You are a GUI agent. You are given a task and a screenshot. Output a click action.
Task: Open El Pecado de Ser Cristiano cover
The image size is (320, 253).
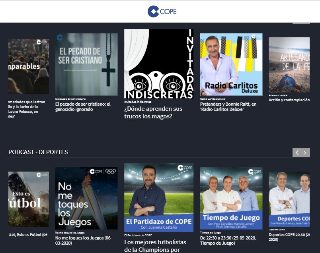pos(86,64)
